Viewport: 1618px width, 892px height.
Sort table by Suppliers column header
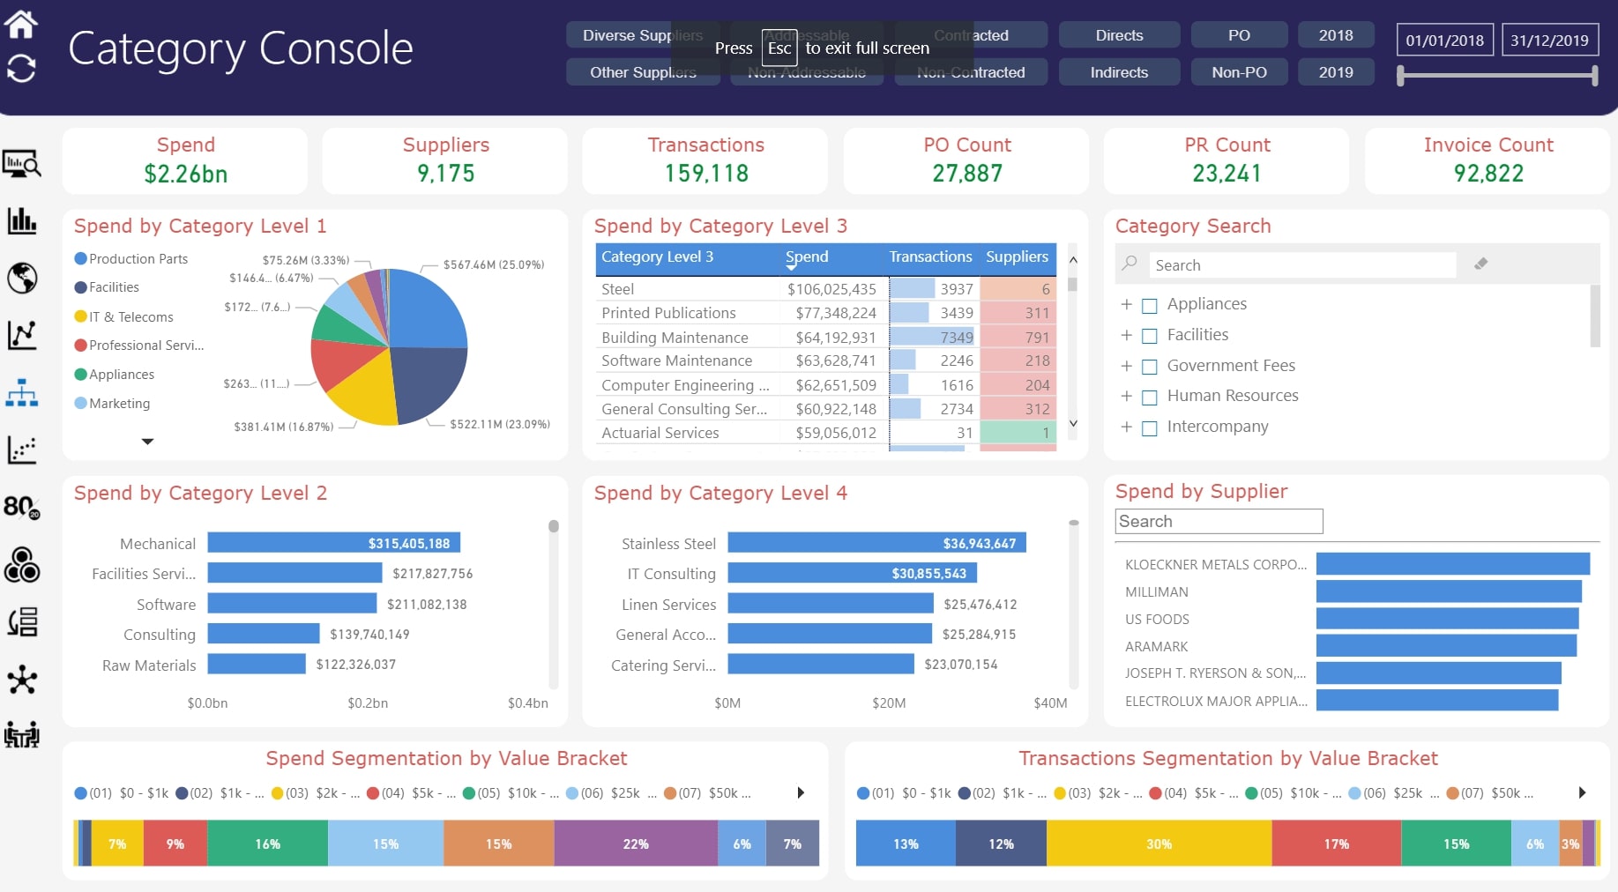point(1017,256)
